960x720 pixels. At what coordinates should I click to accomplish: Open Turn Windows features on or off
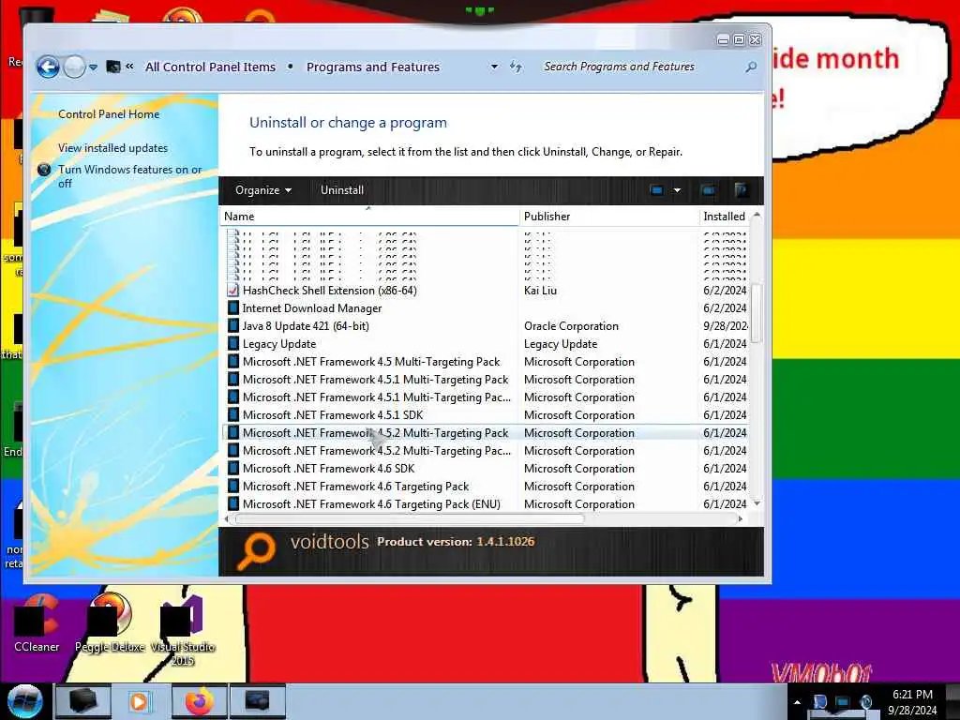click(x=129, y=176)
